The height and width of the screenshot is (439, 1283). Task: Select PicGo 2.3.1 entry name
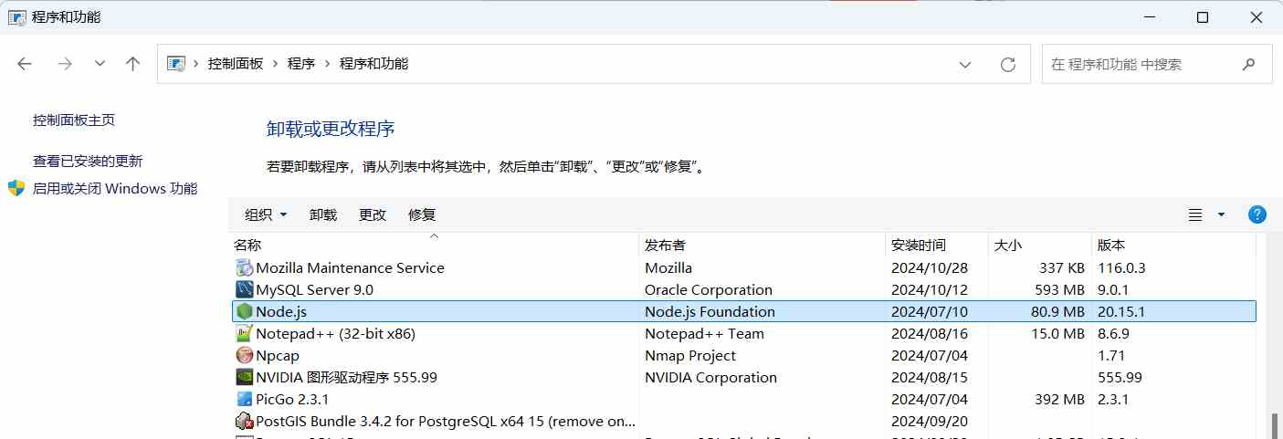point(292,399)
